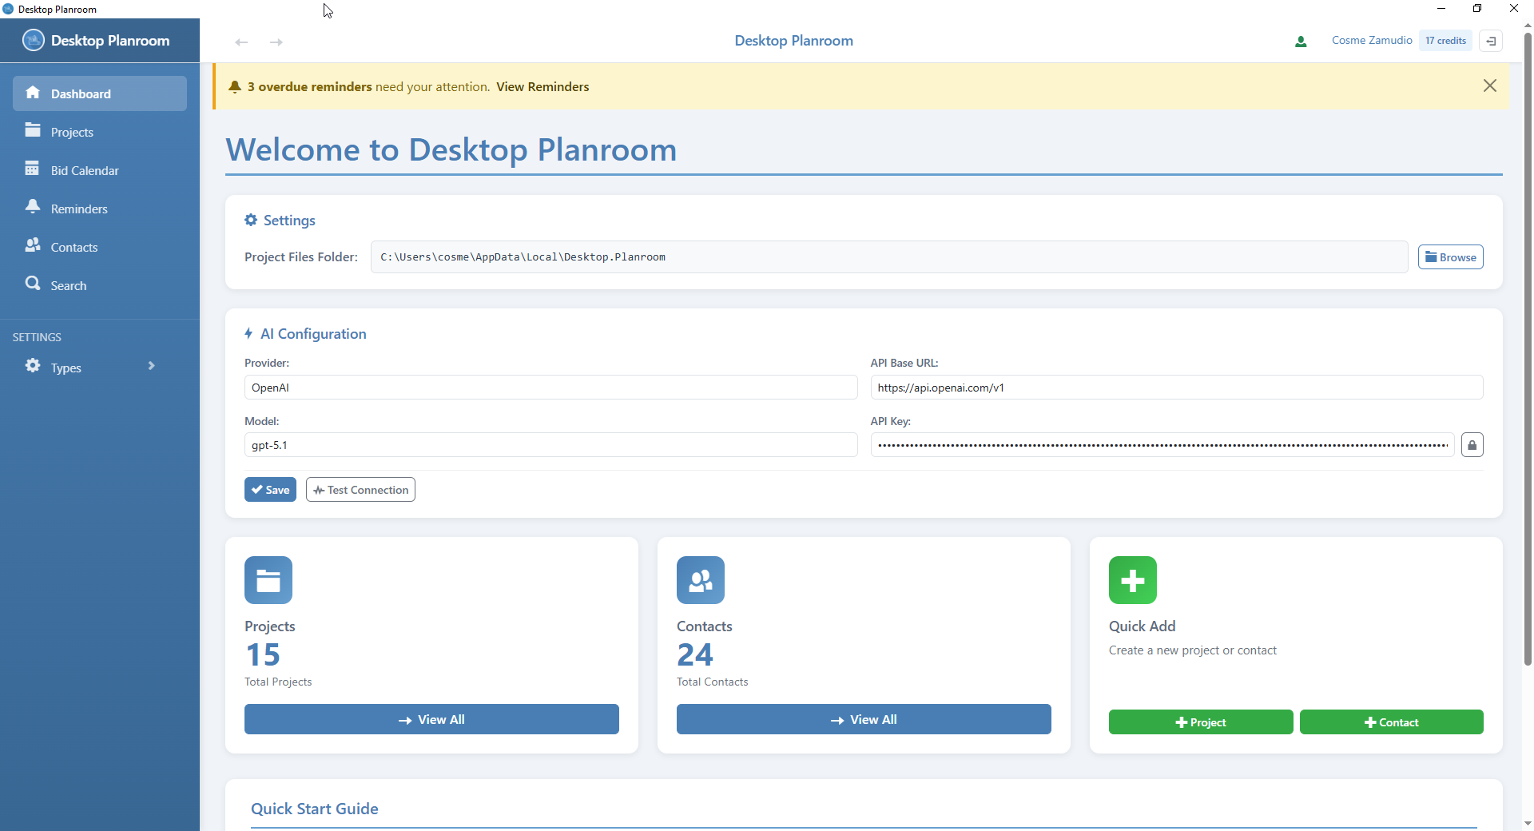Click the sign-out icon in top-right corner
1534x831 pixels.
coord(1491,41)
